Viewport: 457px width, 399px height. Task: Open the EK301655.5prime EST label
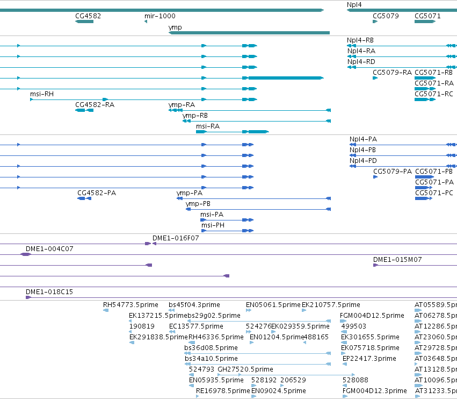click(370, 337)
